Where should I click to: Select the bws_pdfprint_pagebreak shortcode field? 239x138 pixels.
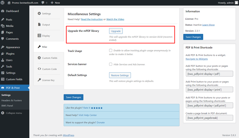click(210, 118)
